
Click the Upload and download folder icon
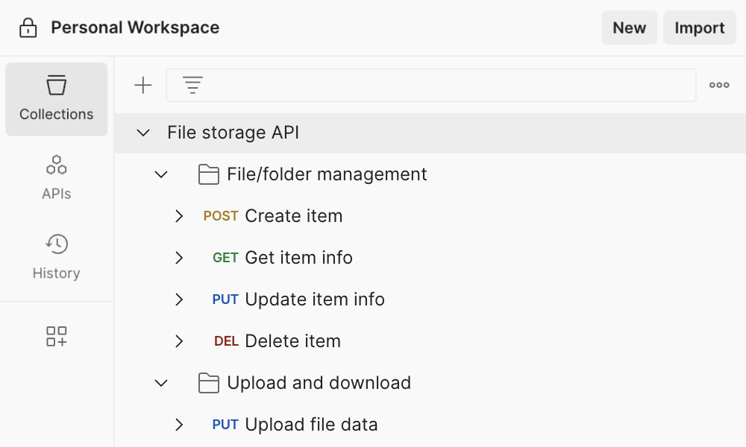208,382
